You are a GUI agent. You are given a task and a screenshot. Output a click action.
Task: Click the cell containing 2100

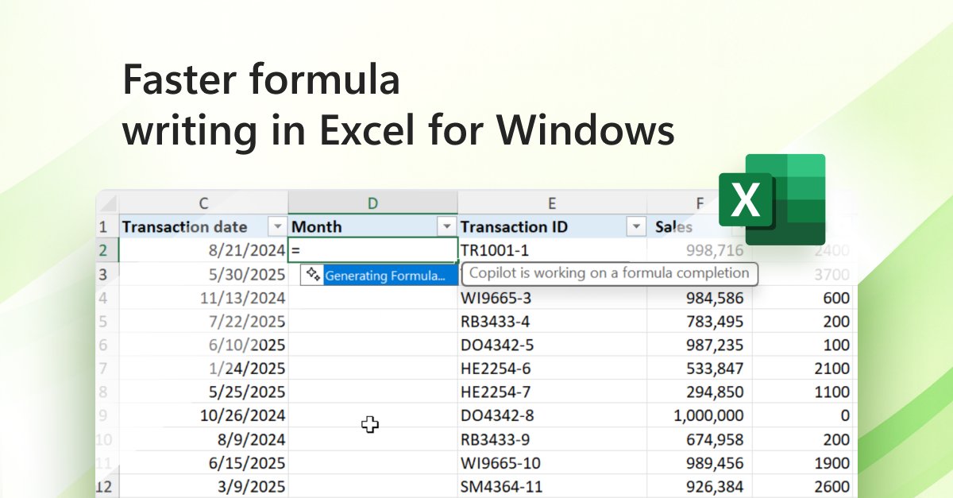[x=804, y=369]
